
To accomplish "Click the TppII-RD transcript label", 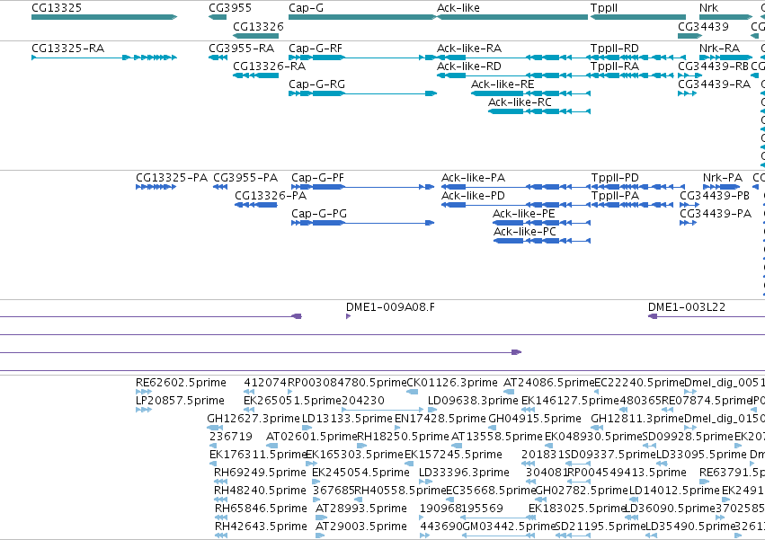I will click(615, 49).
